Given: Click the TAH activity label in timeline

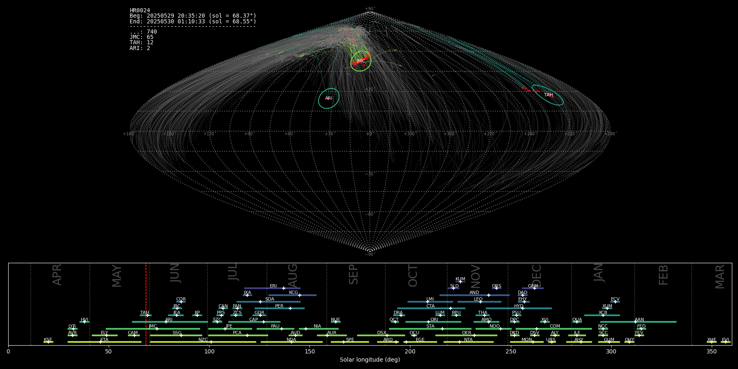Looking at the screenshot, I should click(x=145, y=313).
